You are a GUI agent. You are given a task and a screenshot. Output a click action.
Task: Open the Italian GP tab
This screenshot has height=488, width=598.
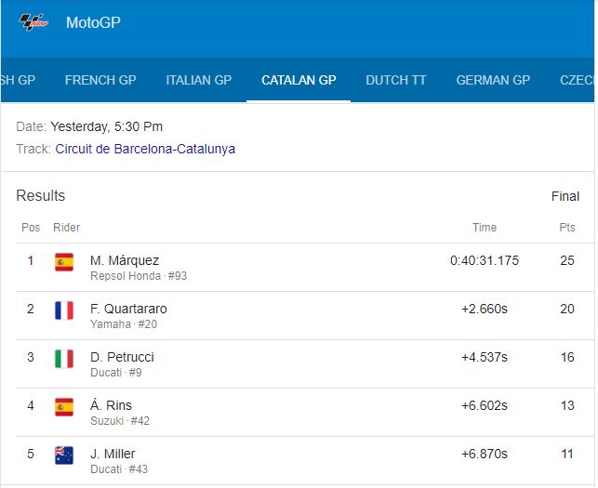199,81
